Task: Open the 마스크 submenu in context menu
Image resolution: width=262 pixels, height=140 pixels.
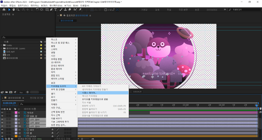Action: point(62,40)
